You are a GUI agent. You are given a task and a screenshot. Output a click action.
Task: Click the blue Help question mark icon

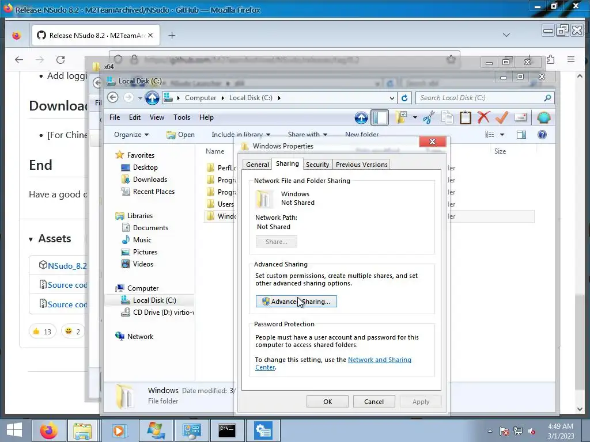(x=542, y=135)
